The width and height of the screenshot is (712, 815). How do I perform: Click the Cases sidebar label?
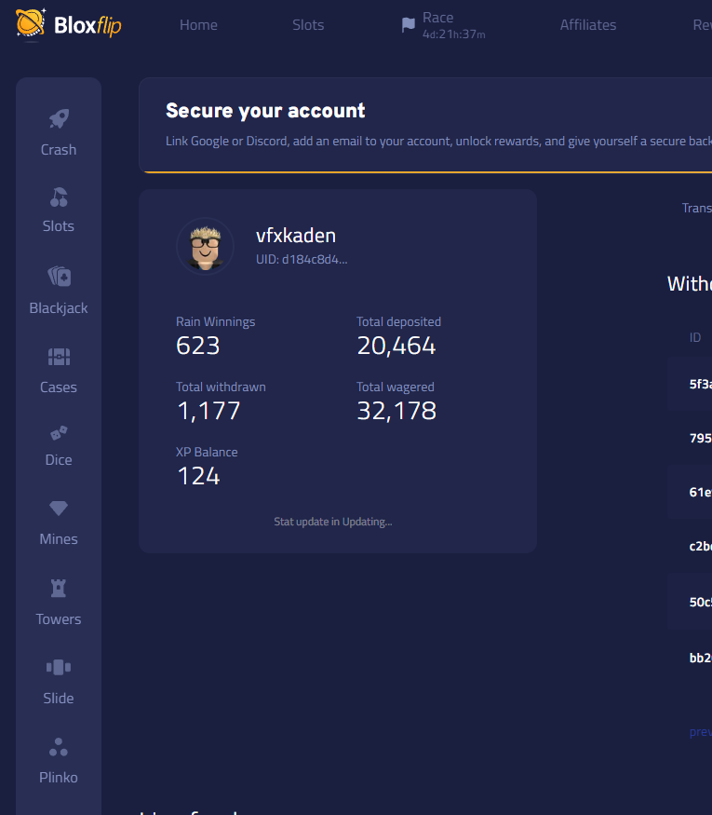(59, 387)
